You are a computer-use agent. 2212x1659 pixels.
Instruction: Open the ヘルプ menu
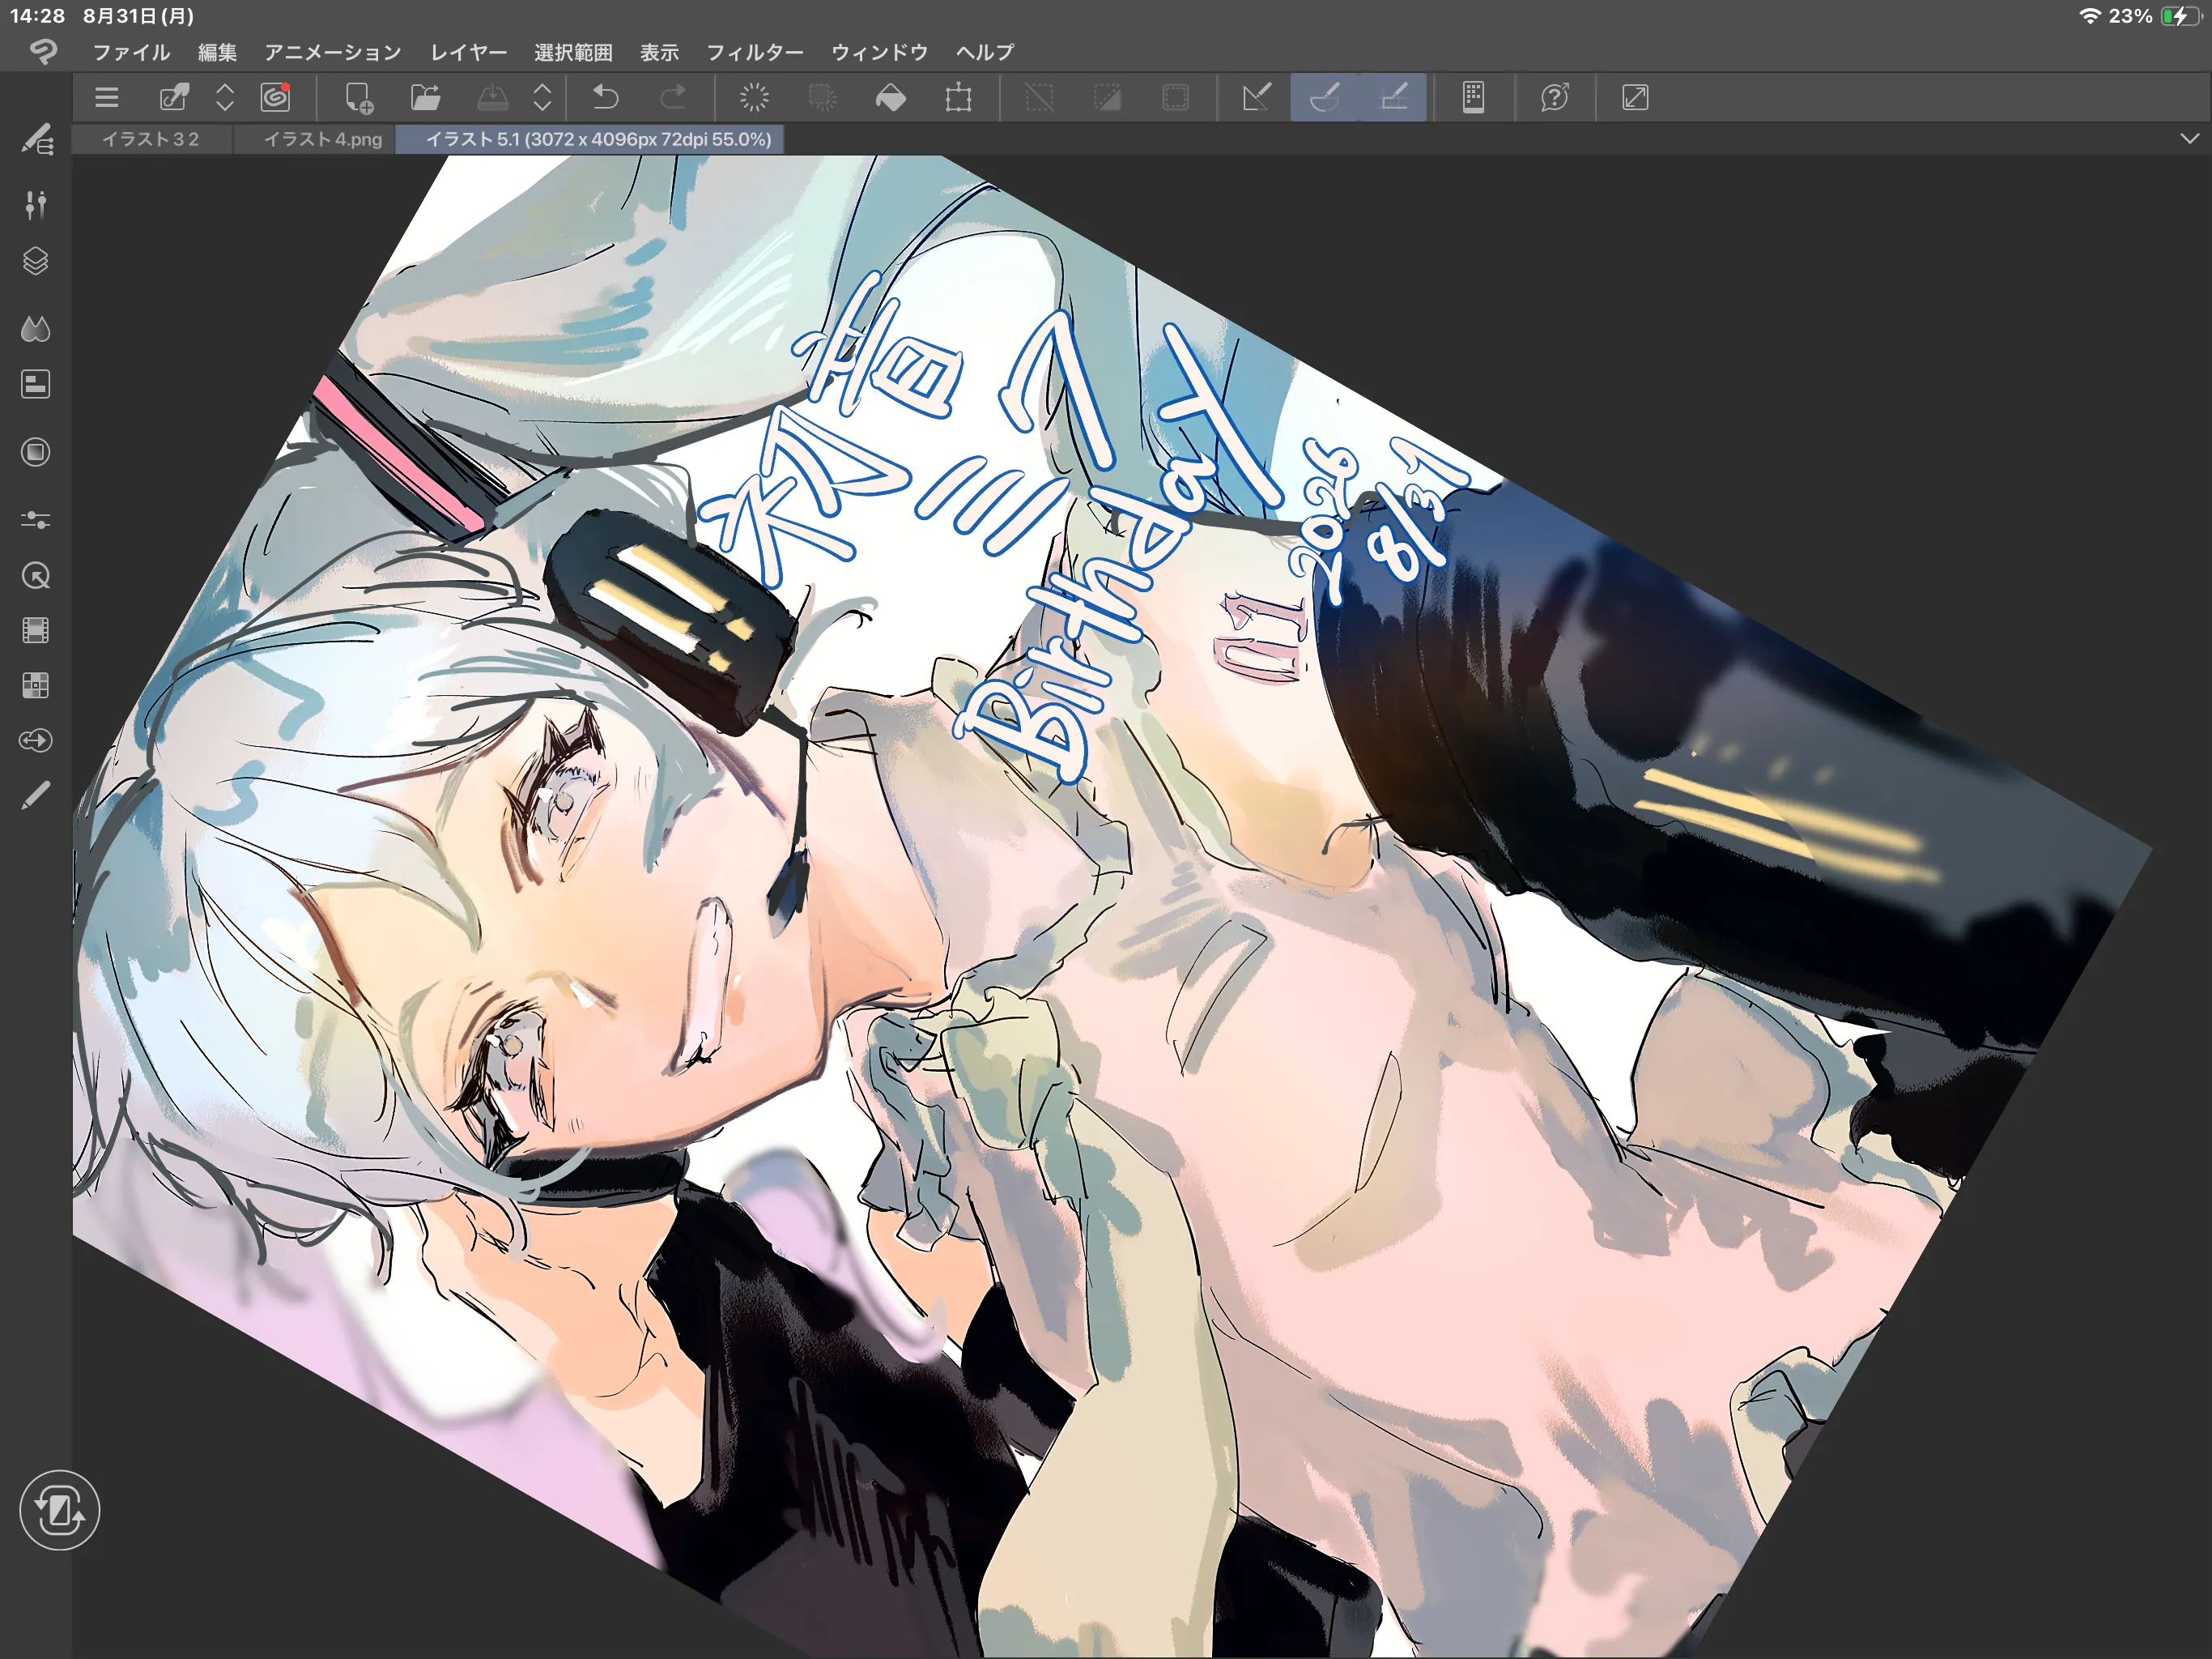coord(985,52)
